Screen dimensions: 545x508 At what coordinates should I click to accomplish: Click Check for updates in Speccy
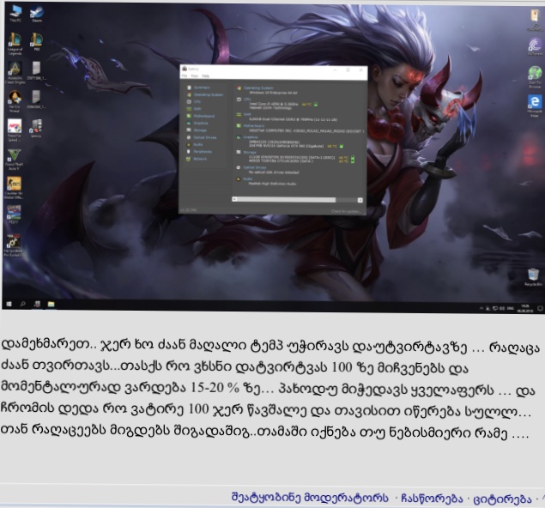pyautogui.click(x=346, y=211)
